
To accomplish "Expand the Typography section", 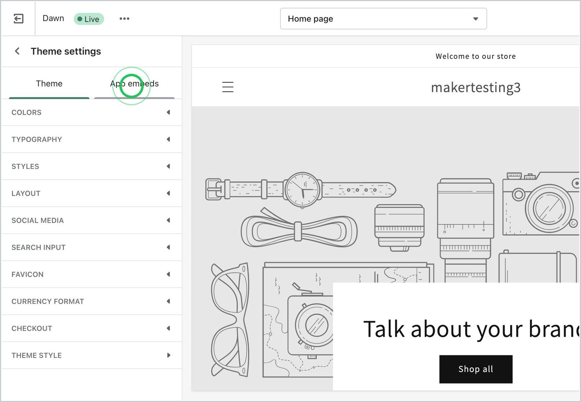I will [92, 139].
